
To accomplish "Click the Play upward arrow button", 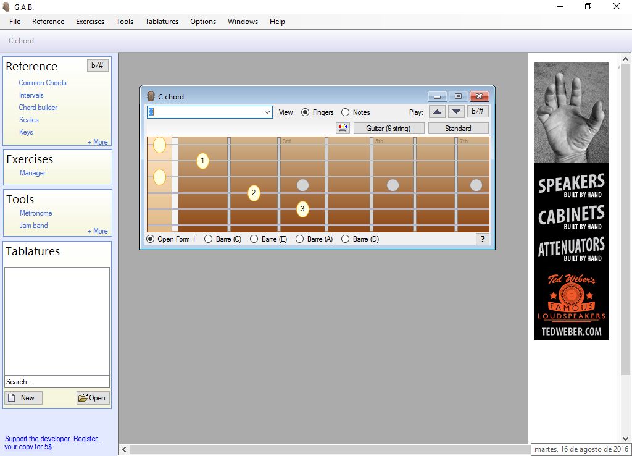I will (x=438, y=111).
